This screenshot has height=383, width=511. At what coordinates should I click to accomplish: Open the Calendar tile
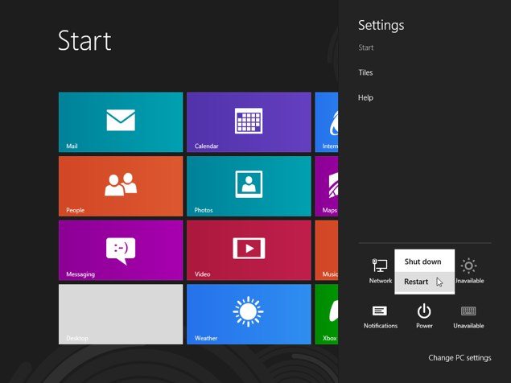pos(249,122)
